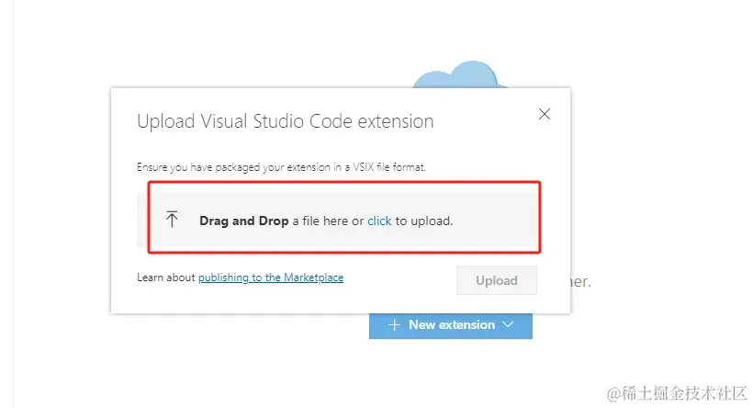Click the upload arrow icon
This screenshot has width=753, height=408.
coord(172,220)
